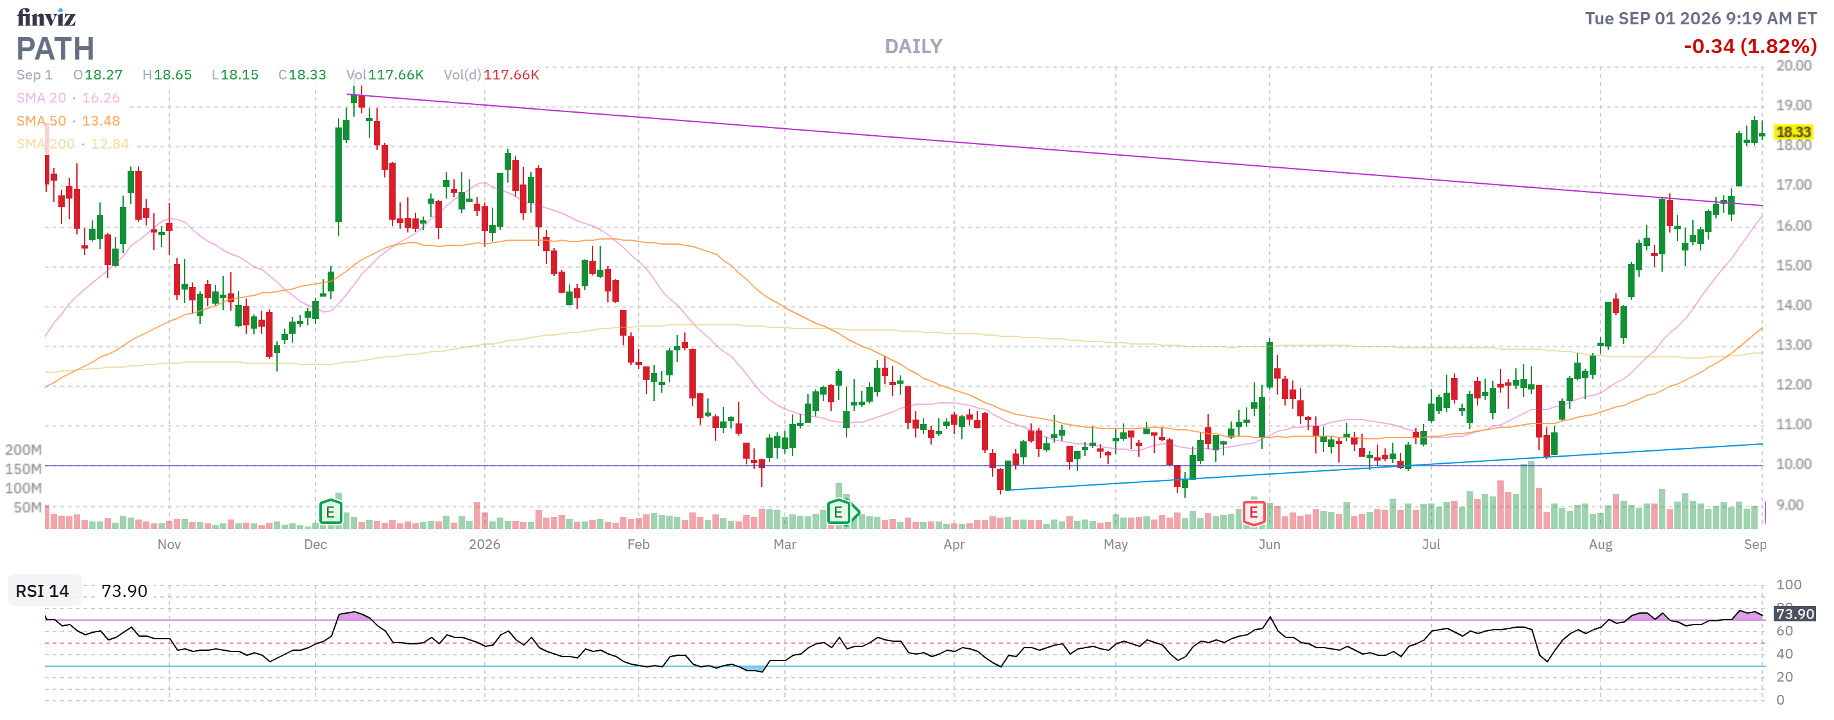Viewport: 1834px width, 720px height.
Task: Click the Sep 1 date in the quote row
Action: tap(35, 75)
